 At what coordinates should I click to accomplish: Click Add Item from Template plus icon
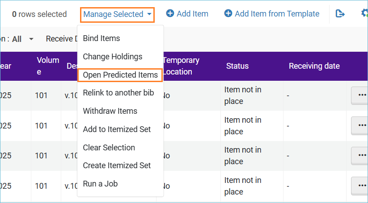[228, 13]
